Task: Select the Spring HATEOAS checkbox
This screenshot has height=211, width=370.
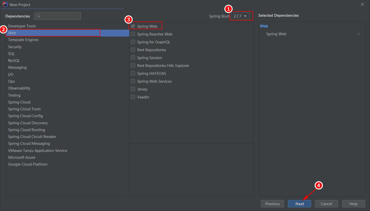Action: tap(133, 73)
